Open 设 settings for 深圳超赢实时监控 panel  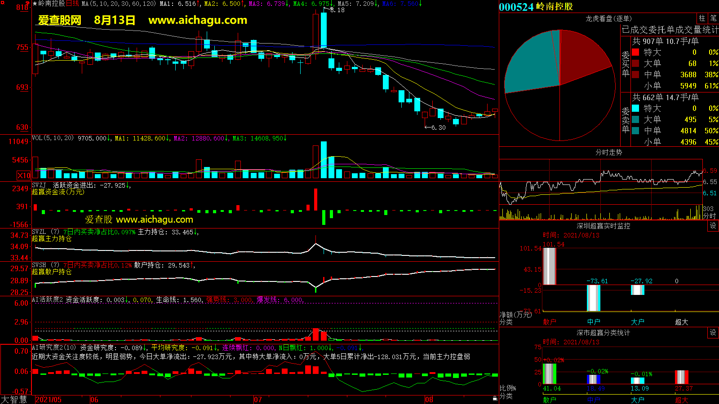[713, 226]
